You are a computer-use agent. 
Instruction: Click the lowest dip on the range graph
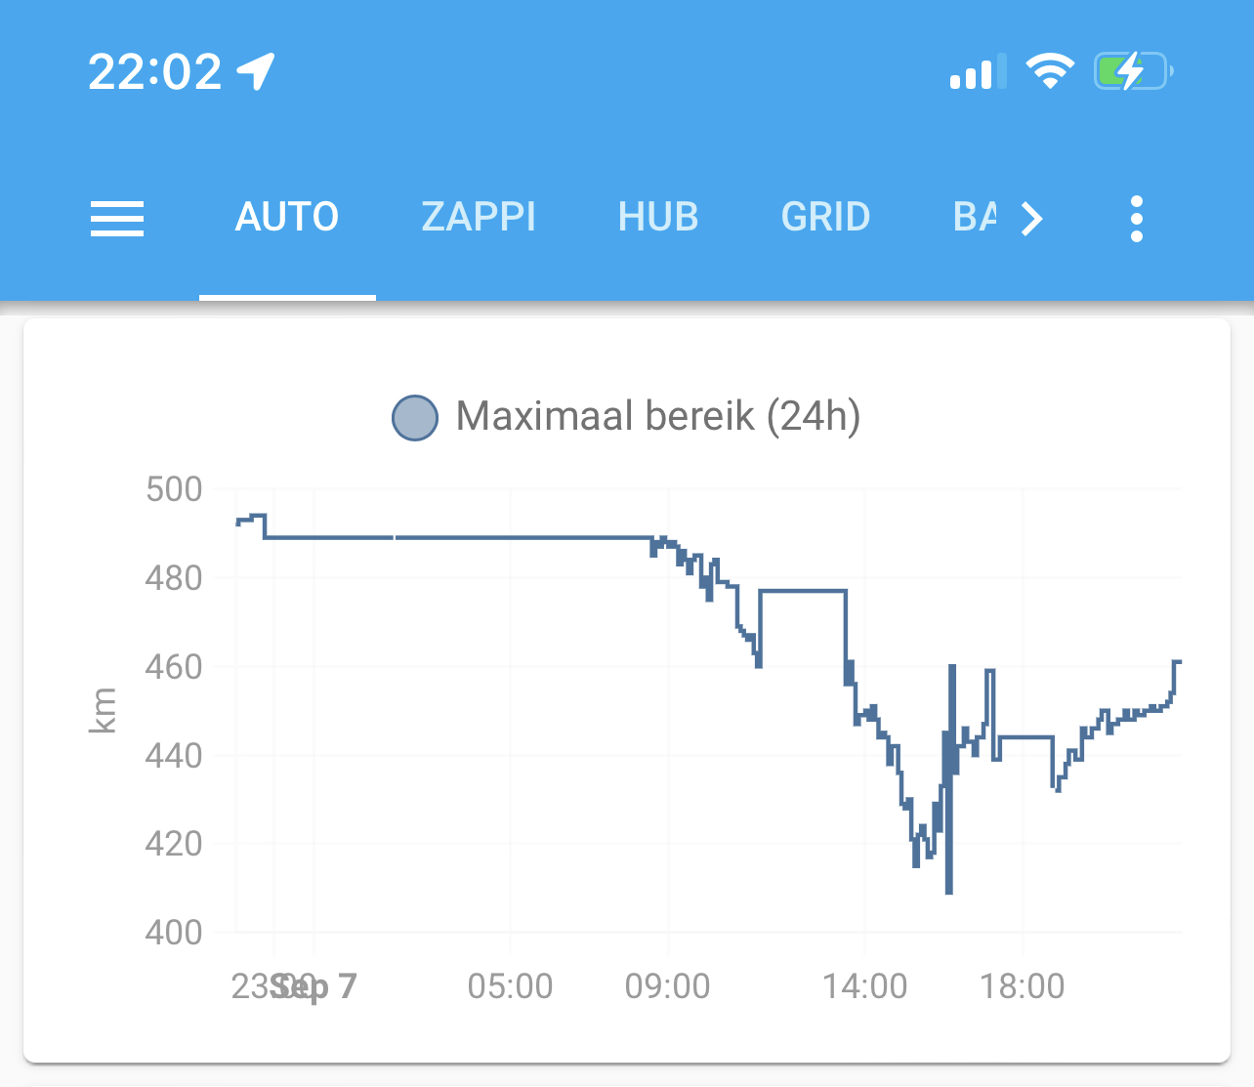(949, 891)
